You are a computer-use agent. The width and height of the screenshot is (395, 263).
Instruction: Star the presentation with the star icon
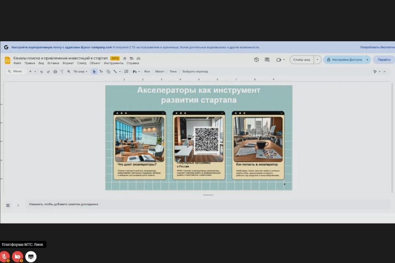(125, 58)
